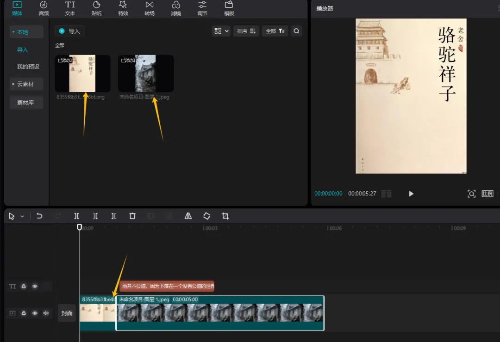Click the 封面 cover button
Screen dimensions: 500x342
coord(67,313)
